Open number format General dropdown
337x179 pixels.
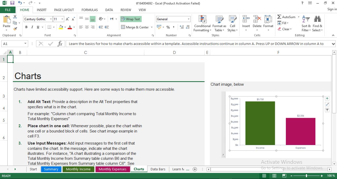click(189, 19)
